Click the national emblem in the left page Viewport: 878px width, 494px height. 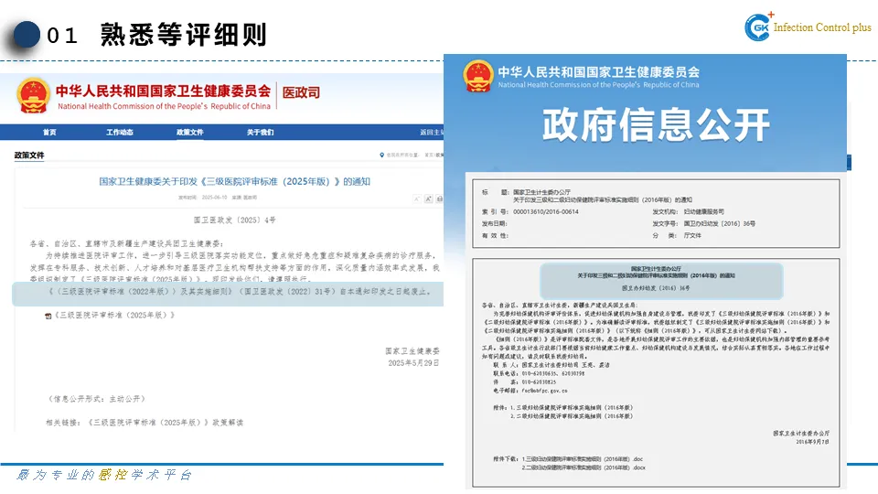(x=33, y=95)
